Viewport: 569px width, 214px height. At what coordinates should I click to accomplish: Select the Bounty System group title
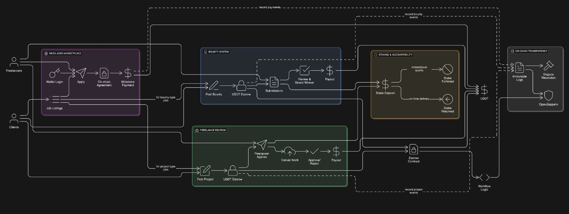tap(218, 52)
